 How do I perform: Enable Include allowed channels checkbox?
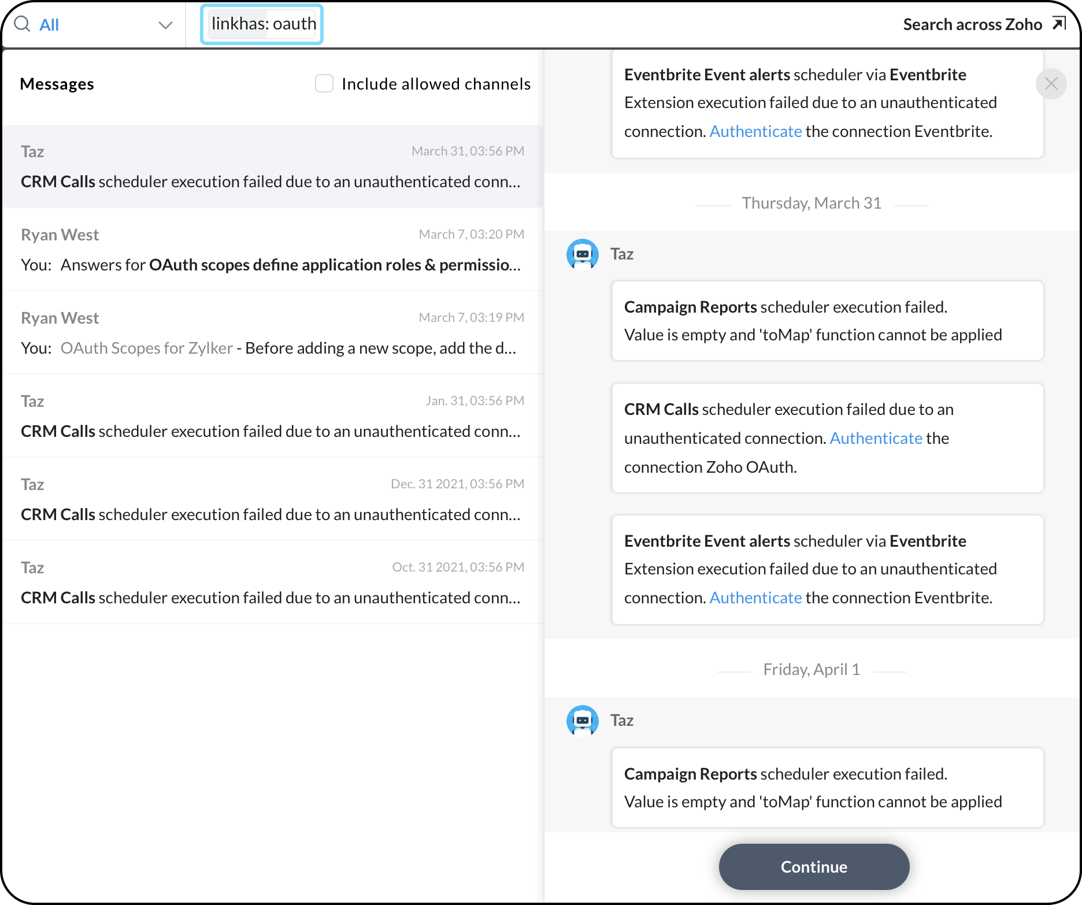(x=324, y=83)
